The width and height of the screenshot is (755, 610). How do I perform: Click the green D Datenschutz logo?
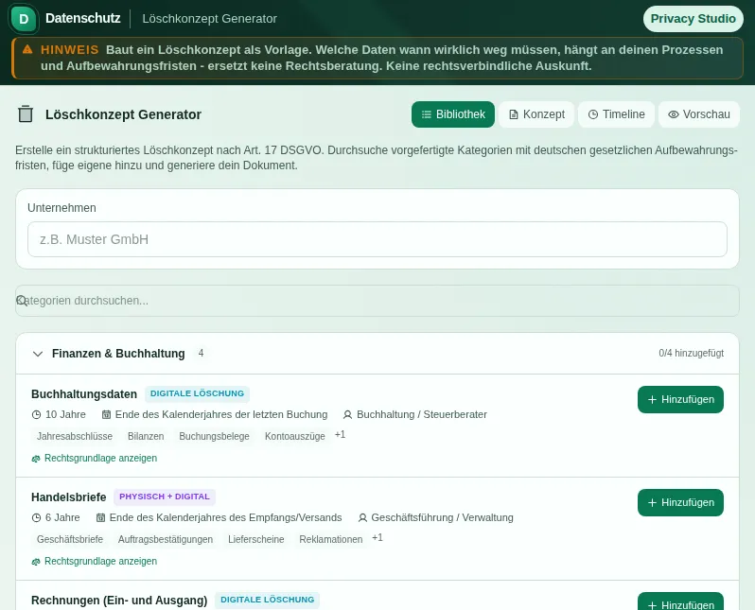[x=24, y=19]
